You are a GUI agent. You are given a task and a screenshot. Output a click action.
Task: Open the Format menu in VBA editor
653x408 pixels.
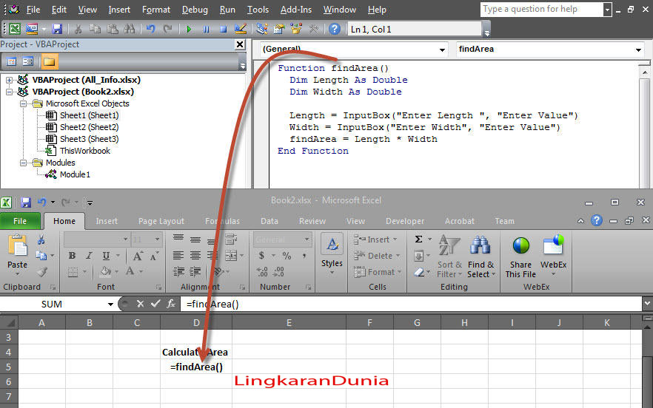tap(156, 9)
